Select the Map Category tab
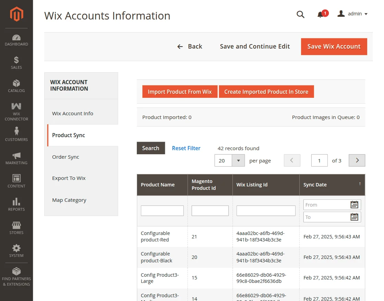 pyautogui.click(x=69, y=200)
